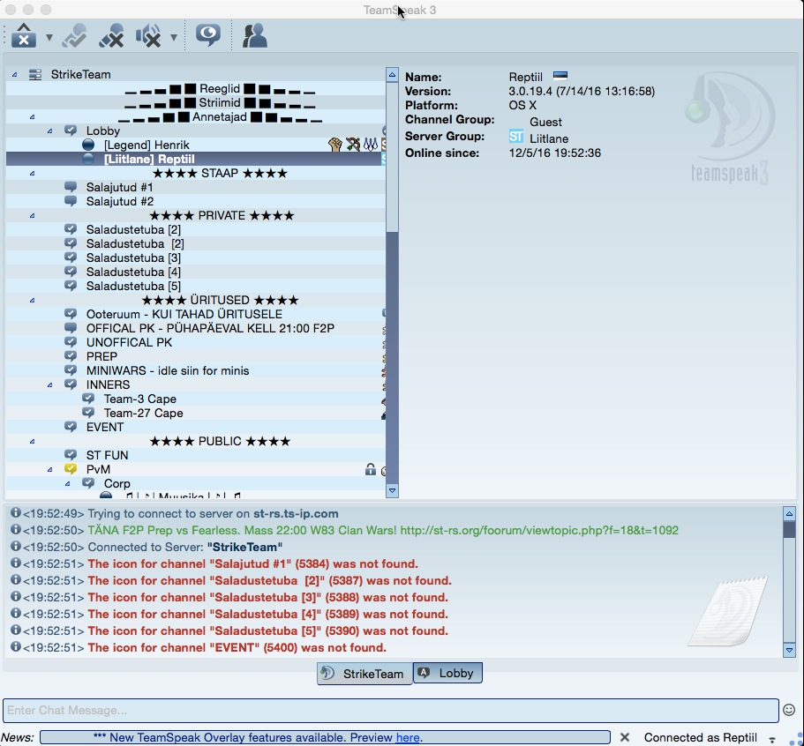This screenshot has width=804, height=746.
Task: Click the ST FUN channel icon
Action: pos(71,455)
